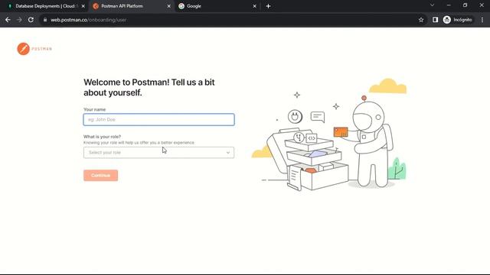Click the site lock icon in address bar
The image size is (490, 275).
click(x=45, y=20)
